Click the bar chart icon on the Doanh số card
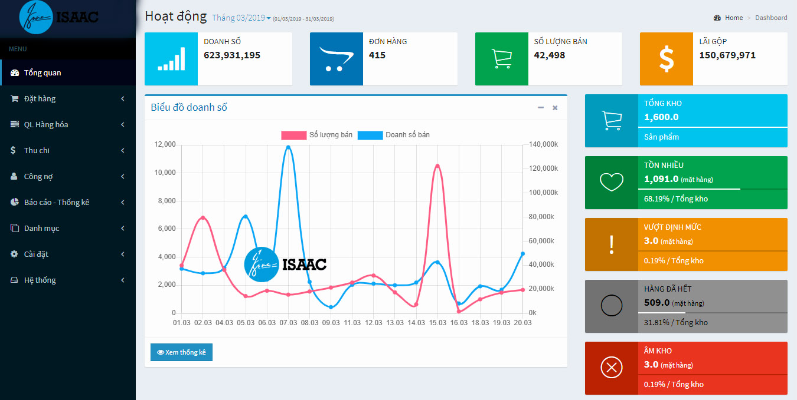 (x=171, y=59)
